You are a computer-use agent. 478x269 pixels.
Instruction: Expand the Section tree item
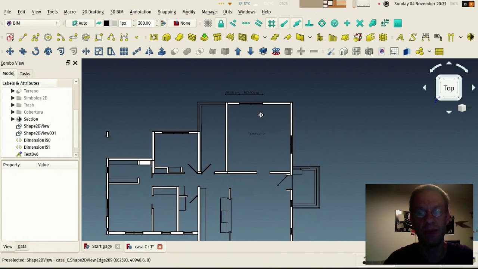click(13, 119)
